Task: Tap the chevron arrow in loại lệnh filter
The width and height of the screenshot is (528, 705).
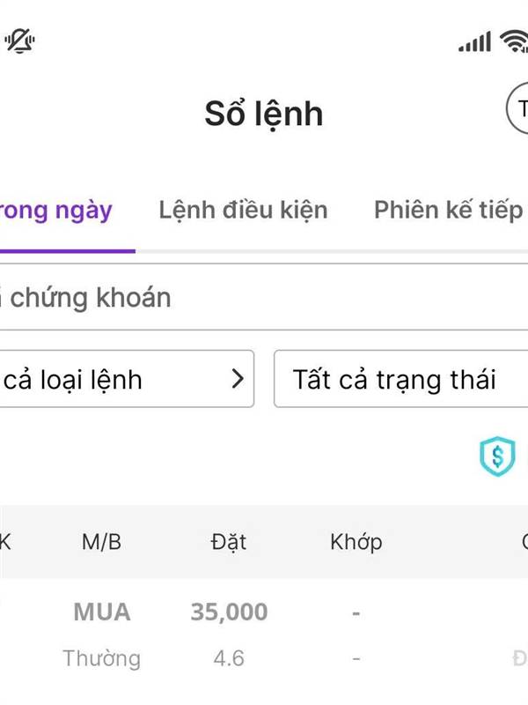Action: (x=238, y=379)
